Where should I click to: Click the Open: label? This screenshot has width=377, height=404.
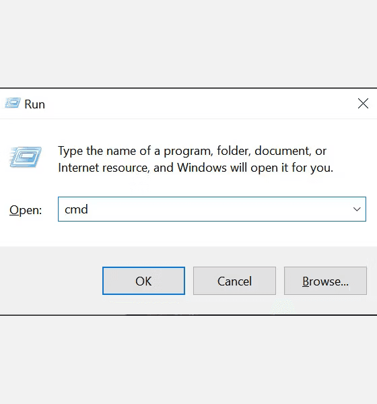click(x=26, y=210)
